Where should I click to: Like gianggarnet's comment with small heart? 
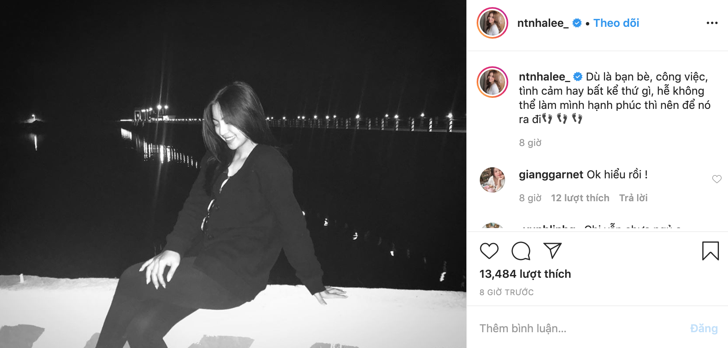tap(717, 179)
